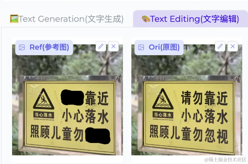
Task: Remove the Ref(参考图) image with X button
Action: (113, 46)
